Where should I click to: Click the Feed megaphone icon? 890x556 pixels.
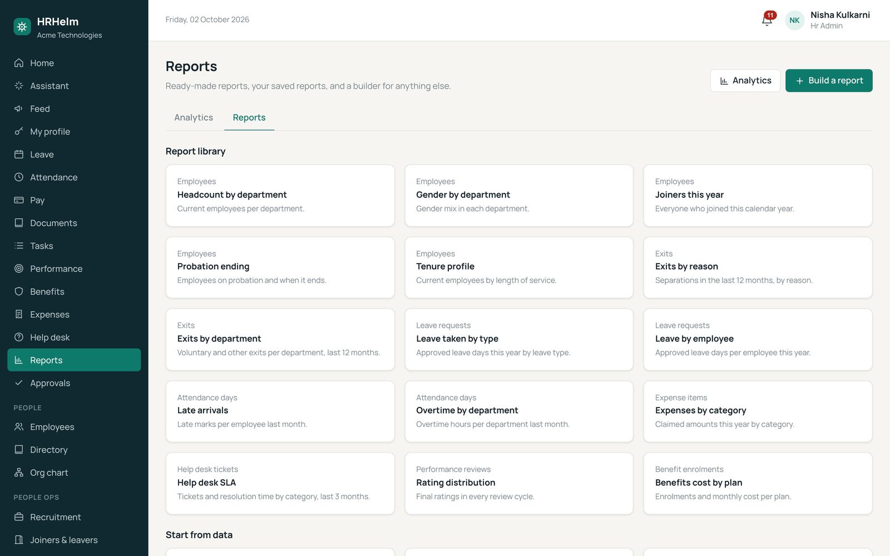[x=19, y=108]
